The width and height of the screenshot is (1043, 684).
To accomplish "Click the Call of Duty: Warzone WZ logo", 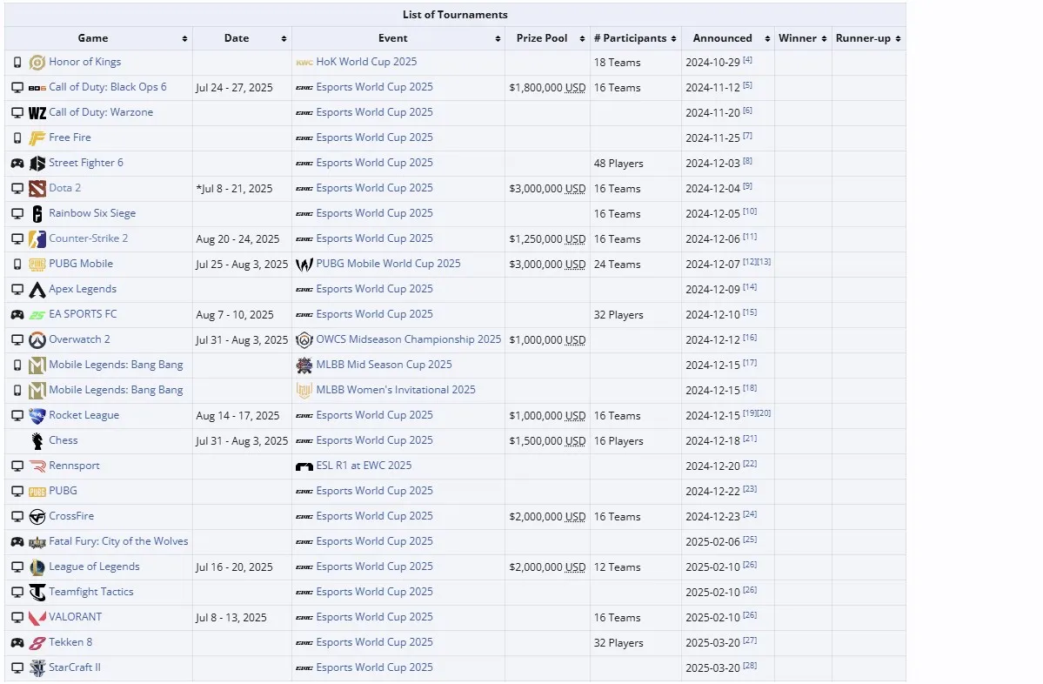I will coord(37,113).
